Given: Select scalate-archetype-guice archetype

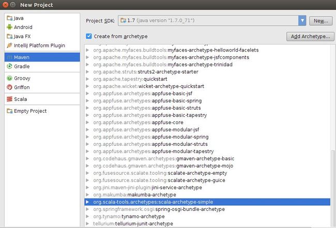Looking at the screenshot, I should [x=207, y=180].
